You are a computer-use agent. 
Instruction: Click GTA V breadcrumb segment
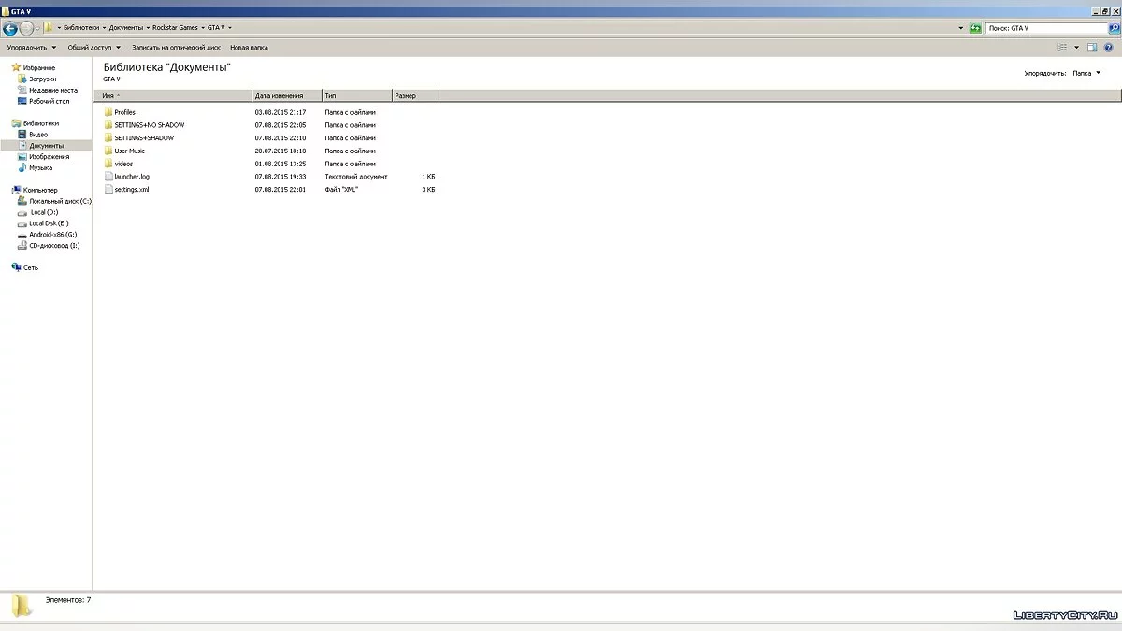coord(216,28)
